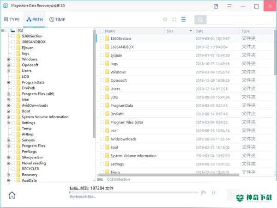277x208 pixels.
Task: Switch to the TYPE view tab
Action: click(12, 19)
